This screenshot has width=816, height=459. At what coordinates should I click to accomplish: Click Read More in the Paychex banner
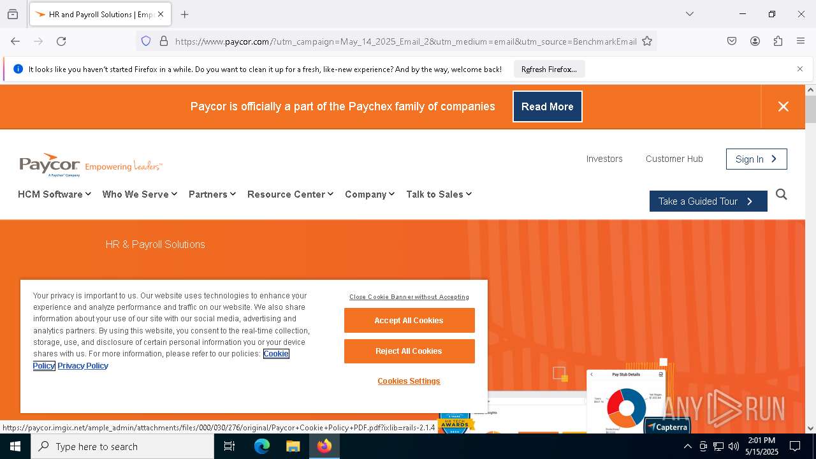click(548, 106)
